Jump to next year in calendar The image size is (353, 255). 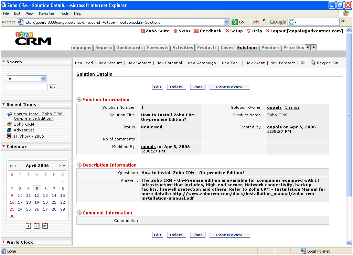[64, 166]
